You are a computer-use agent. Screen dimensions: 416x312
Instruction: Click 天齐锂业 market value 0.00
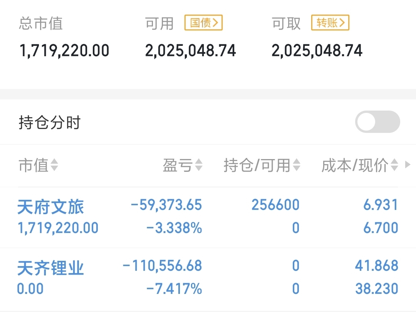[x=30, y=289]
